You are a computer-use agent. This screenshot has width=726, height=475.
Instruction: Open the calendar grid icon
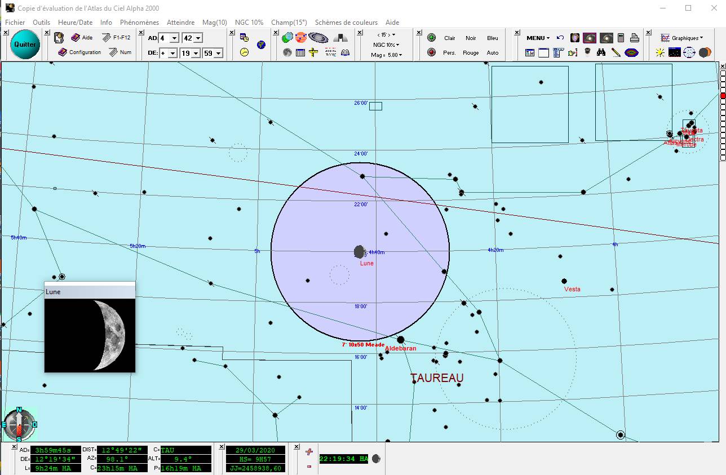[x=300, y=52]
